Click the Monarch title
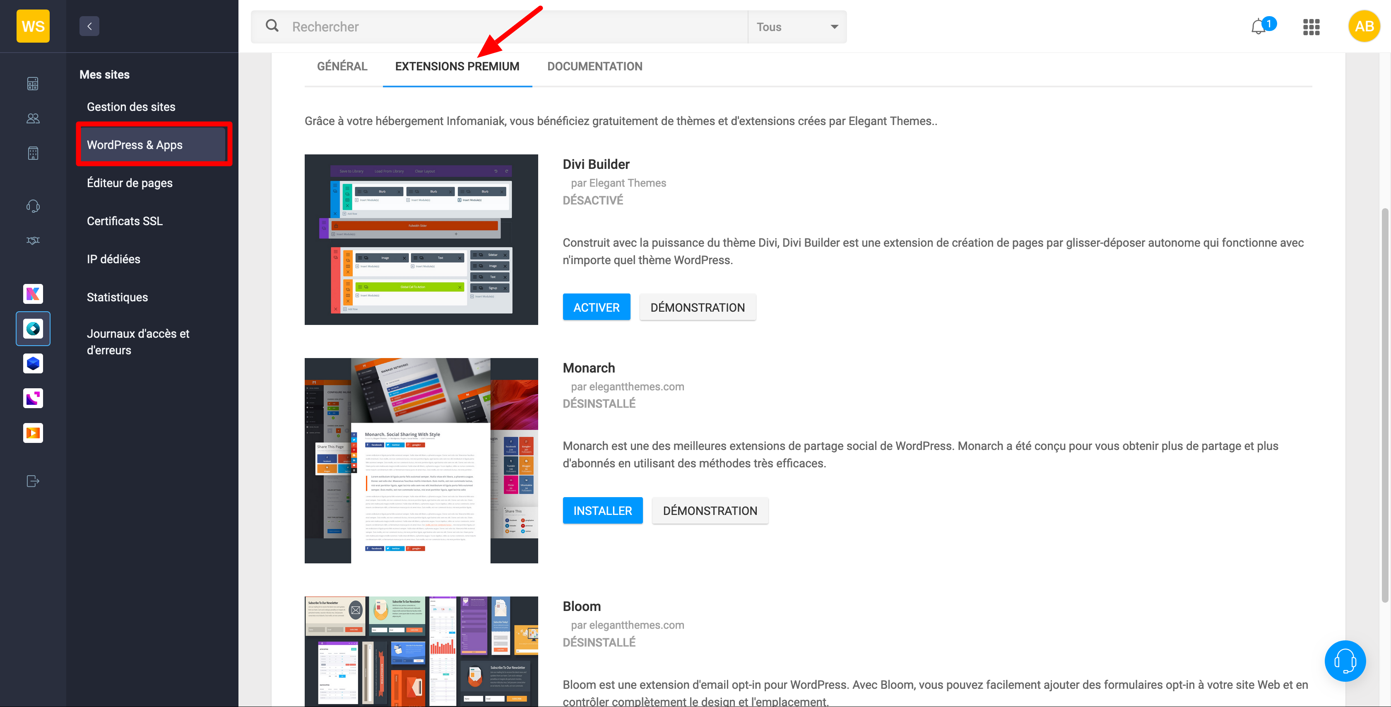The width and height of the screenshot is (1391, 707). [589, 368]
